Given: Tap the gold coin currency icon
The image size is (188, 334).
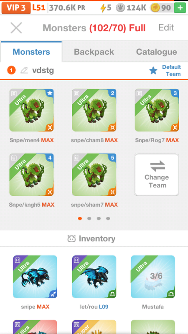Looking at the screenshot, I should pos(155,8).
